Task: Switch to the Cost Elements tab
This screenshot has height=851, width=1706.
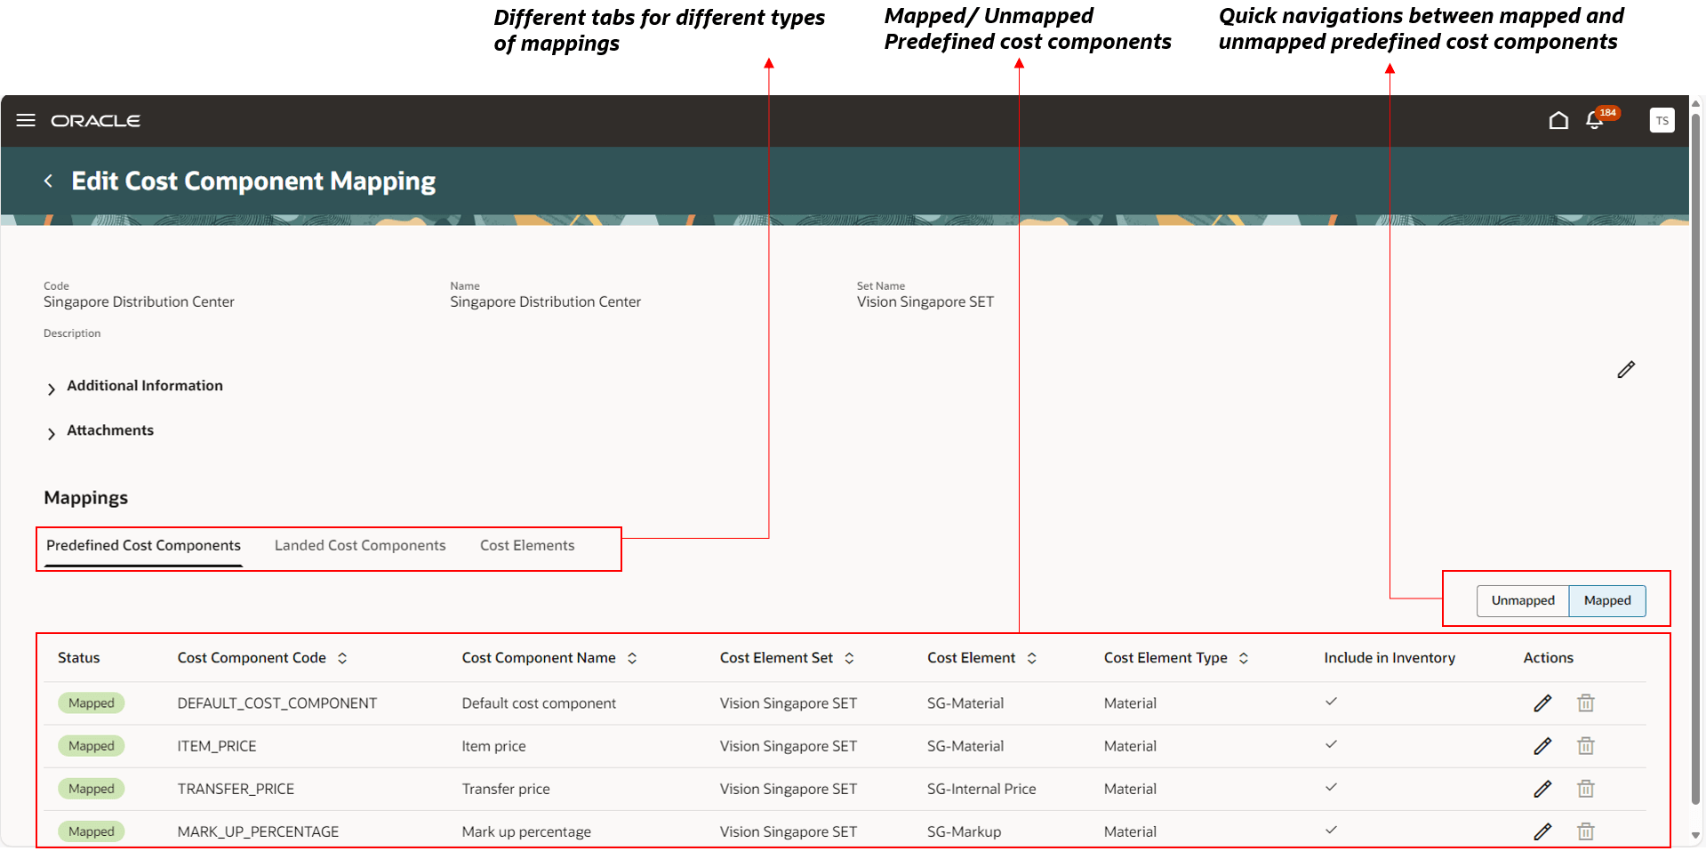Action: (527, 545)
